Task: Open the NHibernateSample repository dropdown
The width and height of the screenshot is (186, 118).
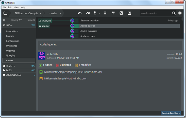Action: (28, 13)
